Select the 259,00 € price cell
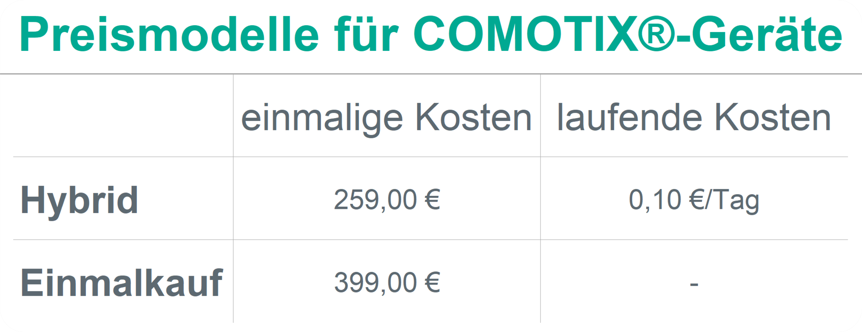 click(387, 199)
